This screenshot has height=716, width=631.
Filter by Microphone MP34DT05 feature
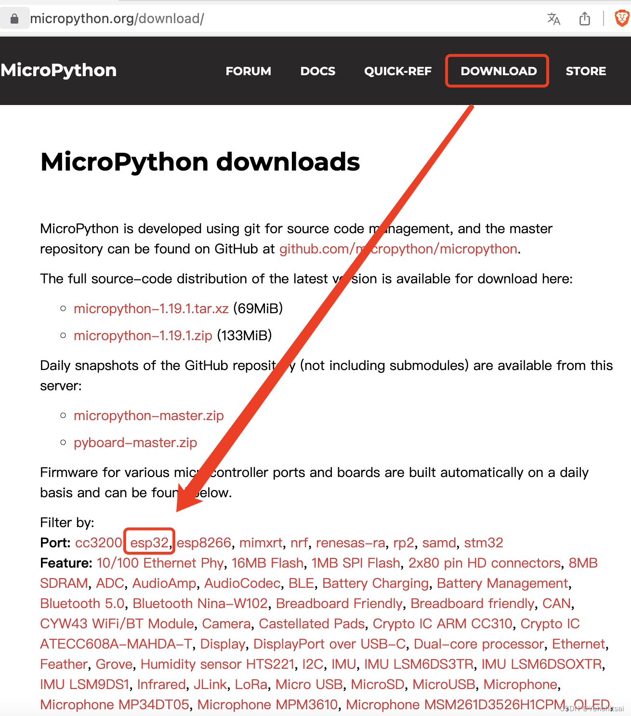[115, 705]
